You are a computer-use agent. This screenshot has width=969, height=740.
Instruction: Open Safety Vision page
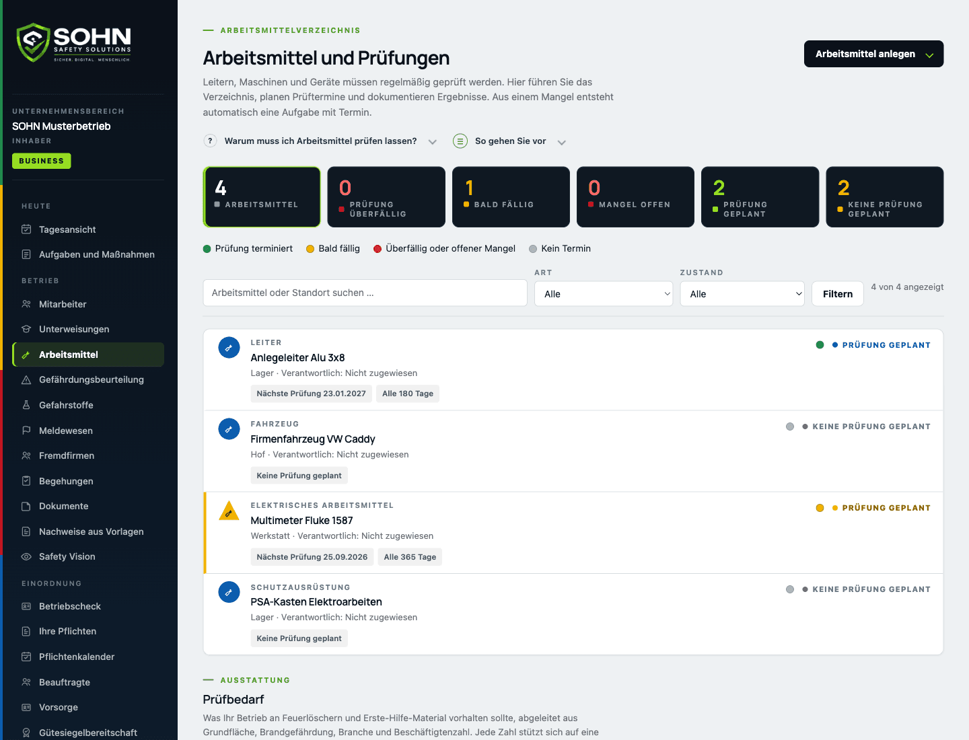(88, 556)
